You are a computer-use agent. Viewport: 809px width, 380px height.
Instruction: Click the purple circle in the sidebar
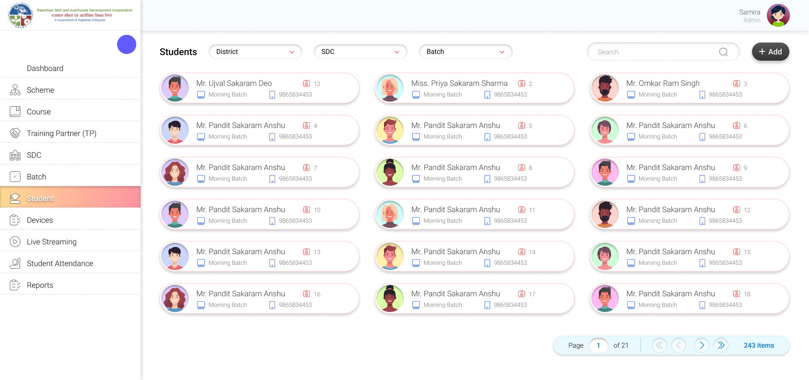click(126, 44)
